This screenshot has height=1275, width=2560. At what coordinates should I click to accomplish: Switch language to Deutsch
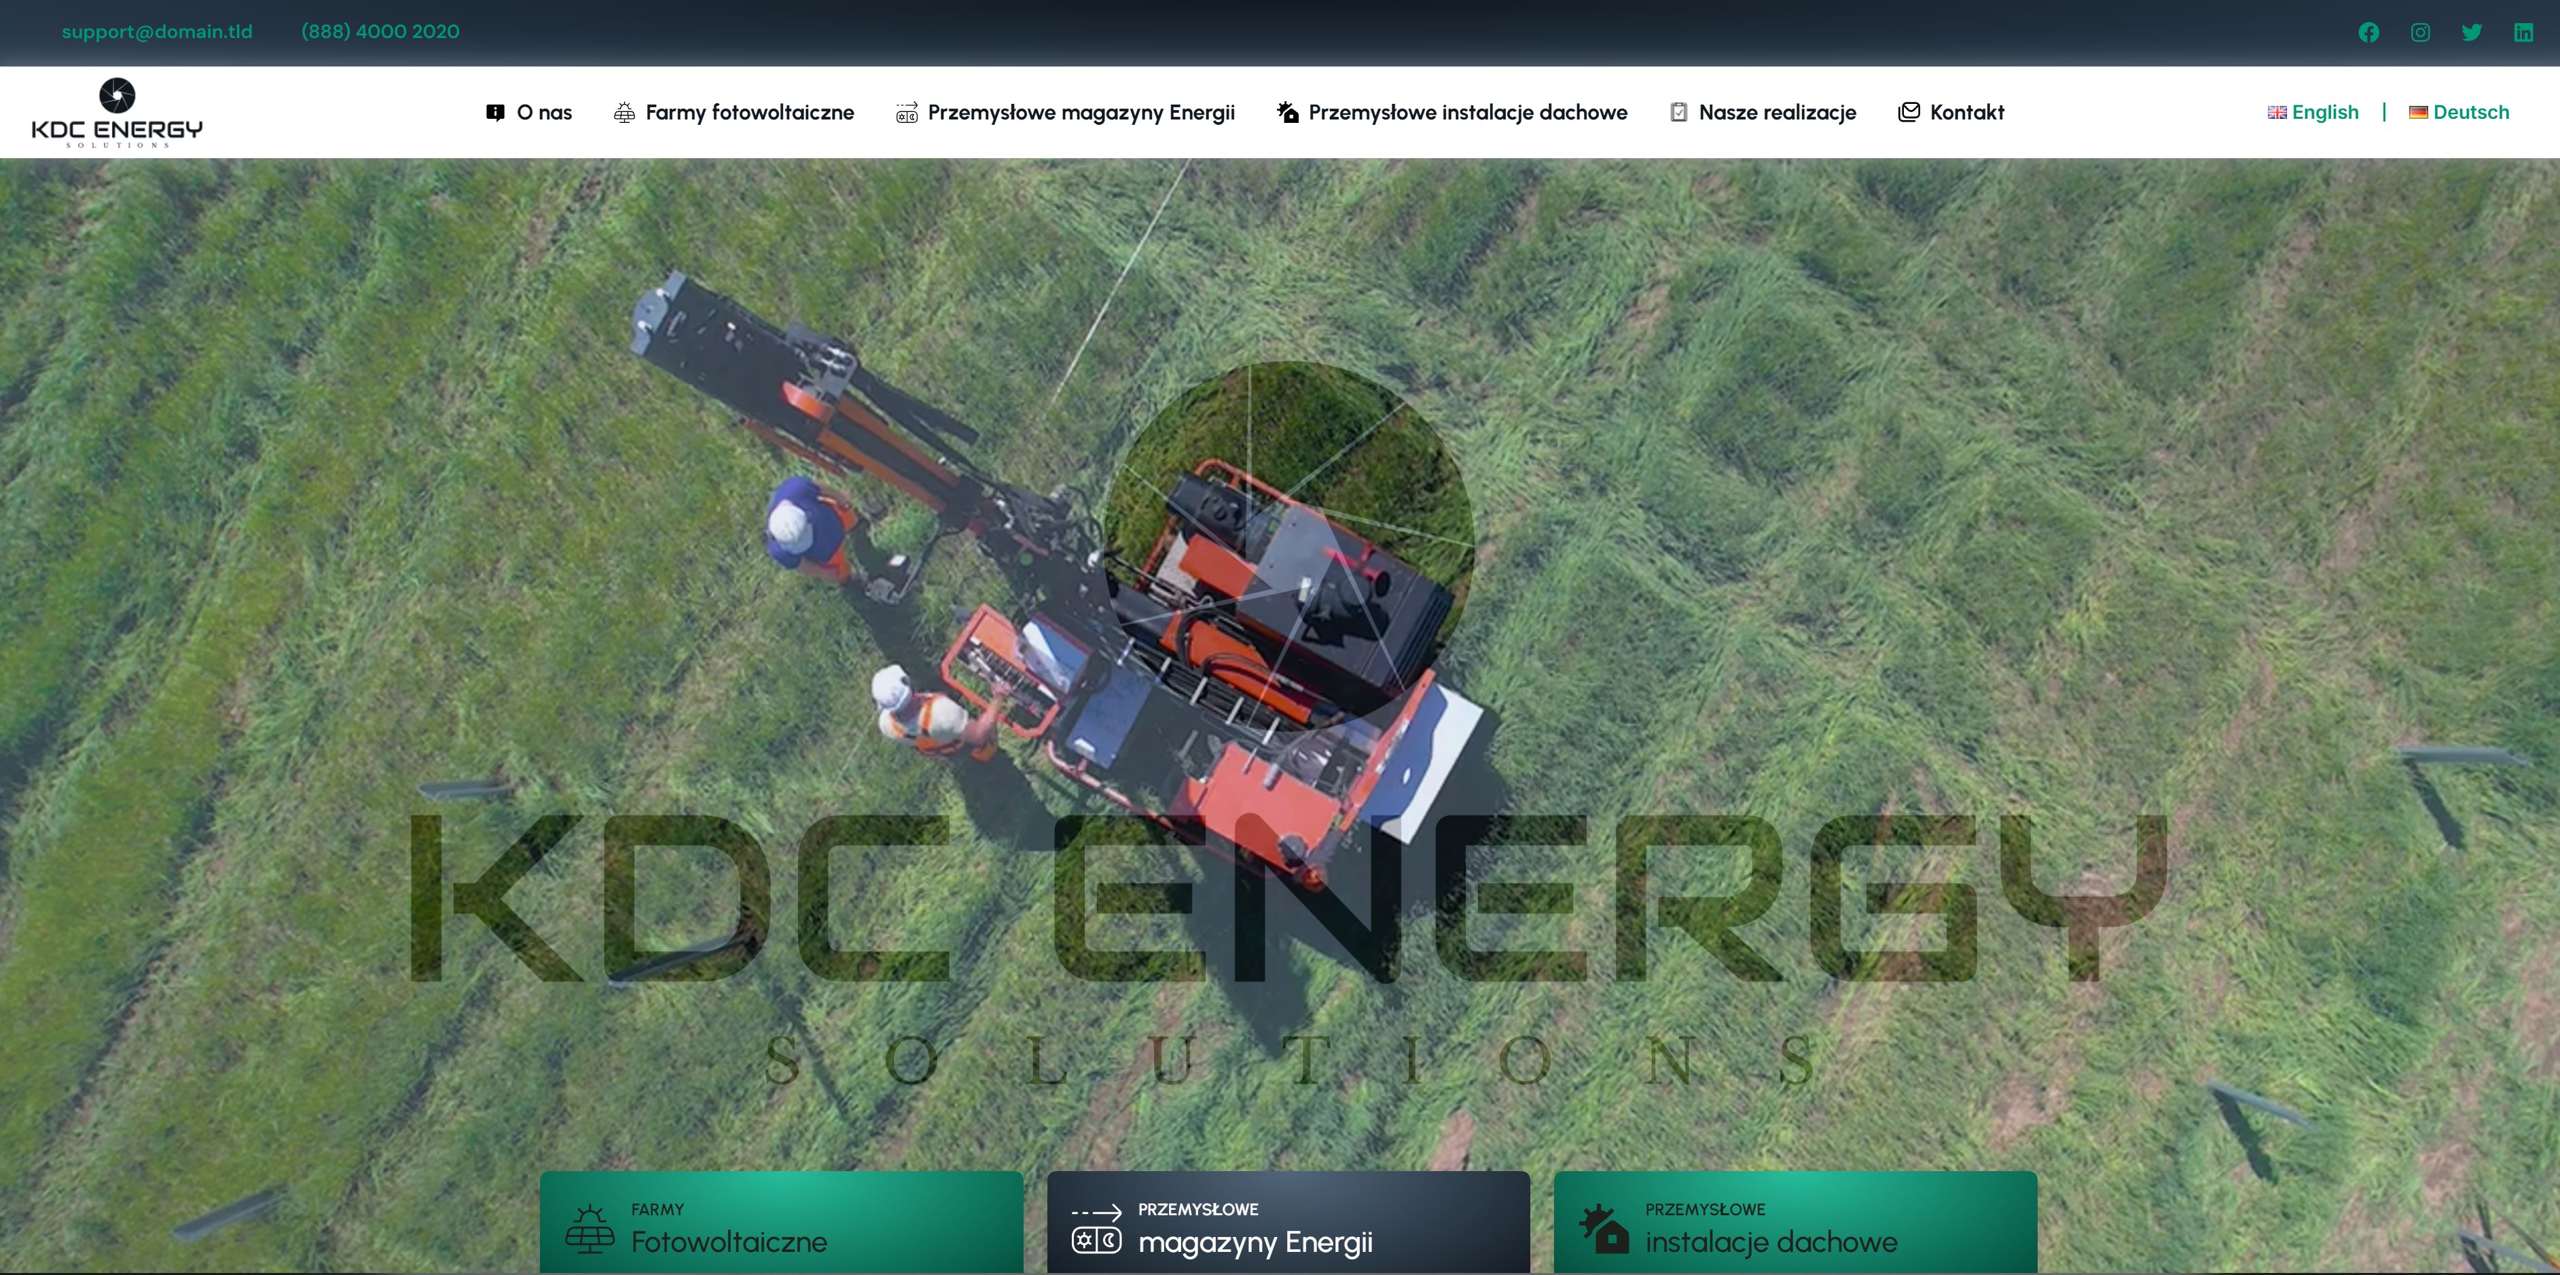pyautogui.click(x=2470, y=112)
